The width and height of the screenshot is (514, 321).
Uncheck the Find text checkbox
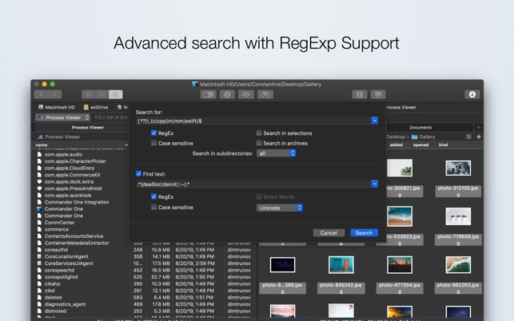pyautogui.click(x=138, y=173)
